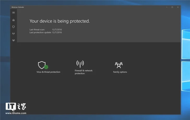The width and height of the screenshot is (190, 120).
Task: Click the last threat scan date 12/7/2016
Action: coord(57,30)
